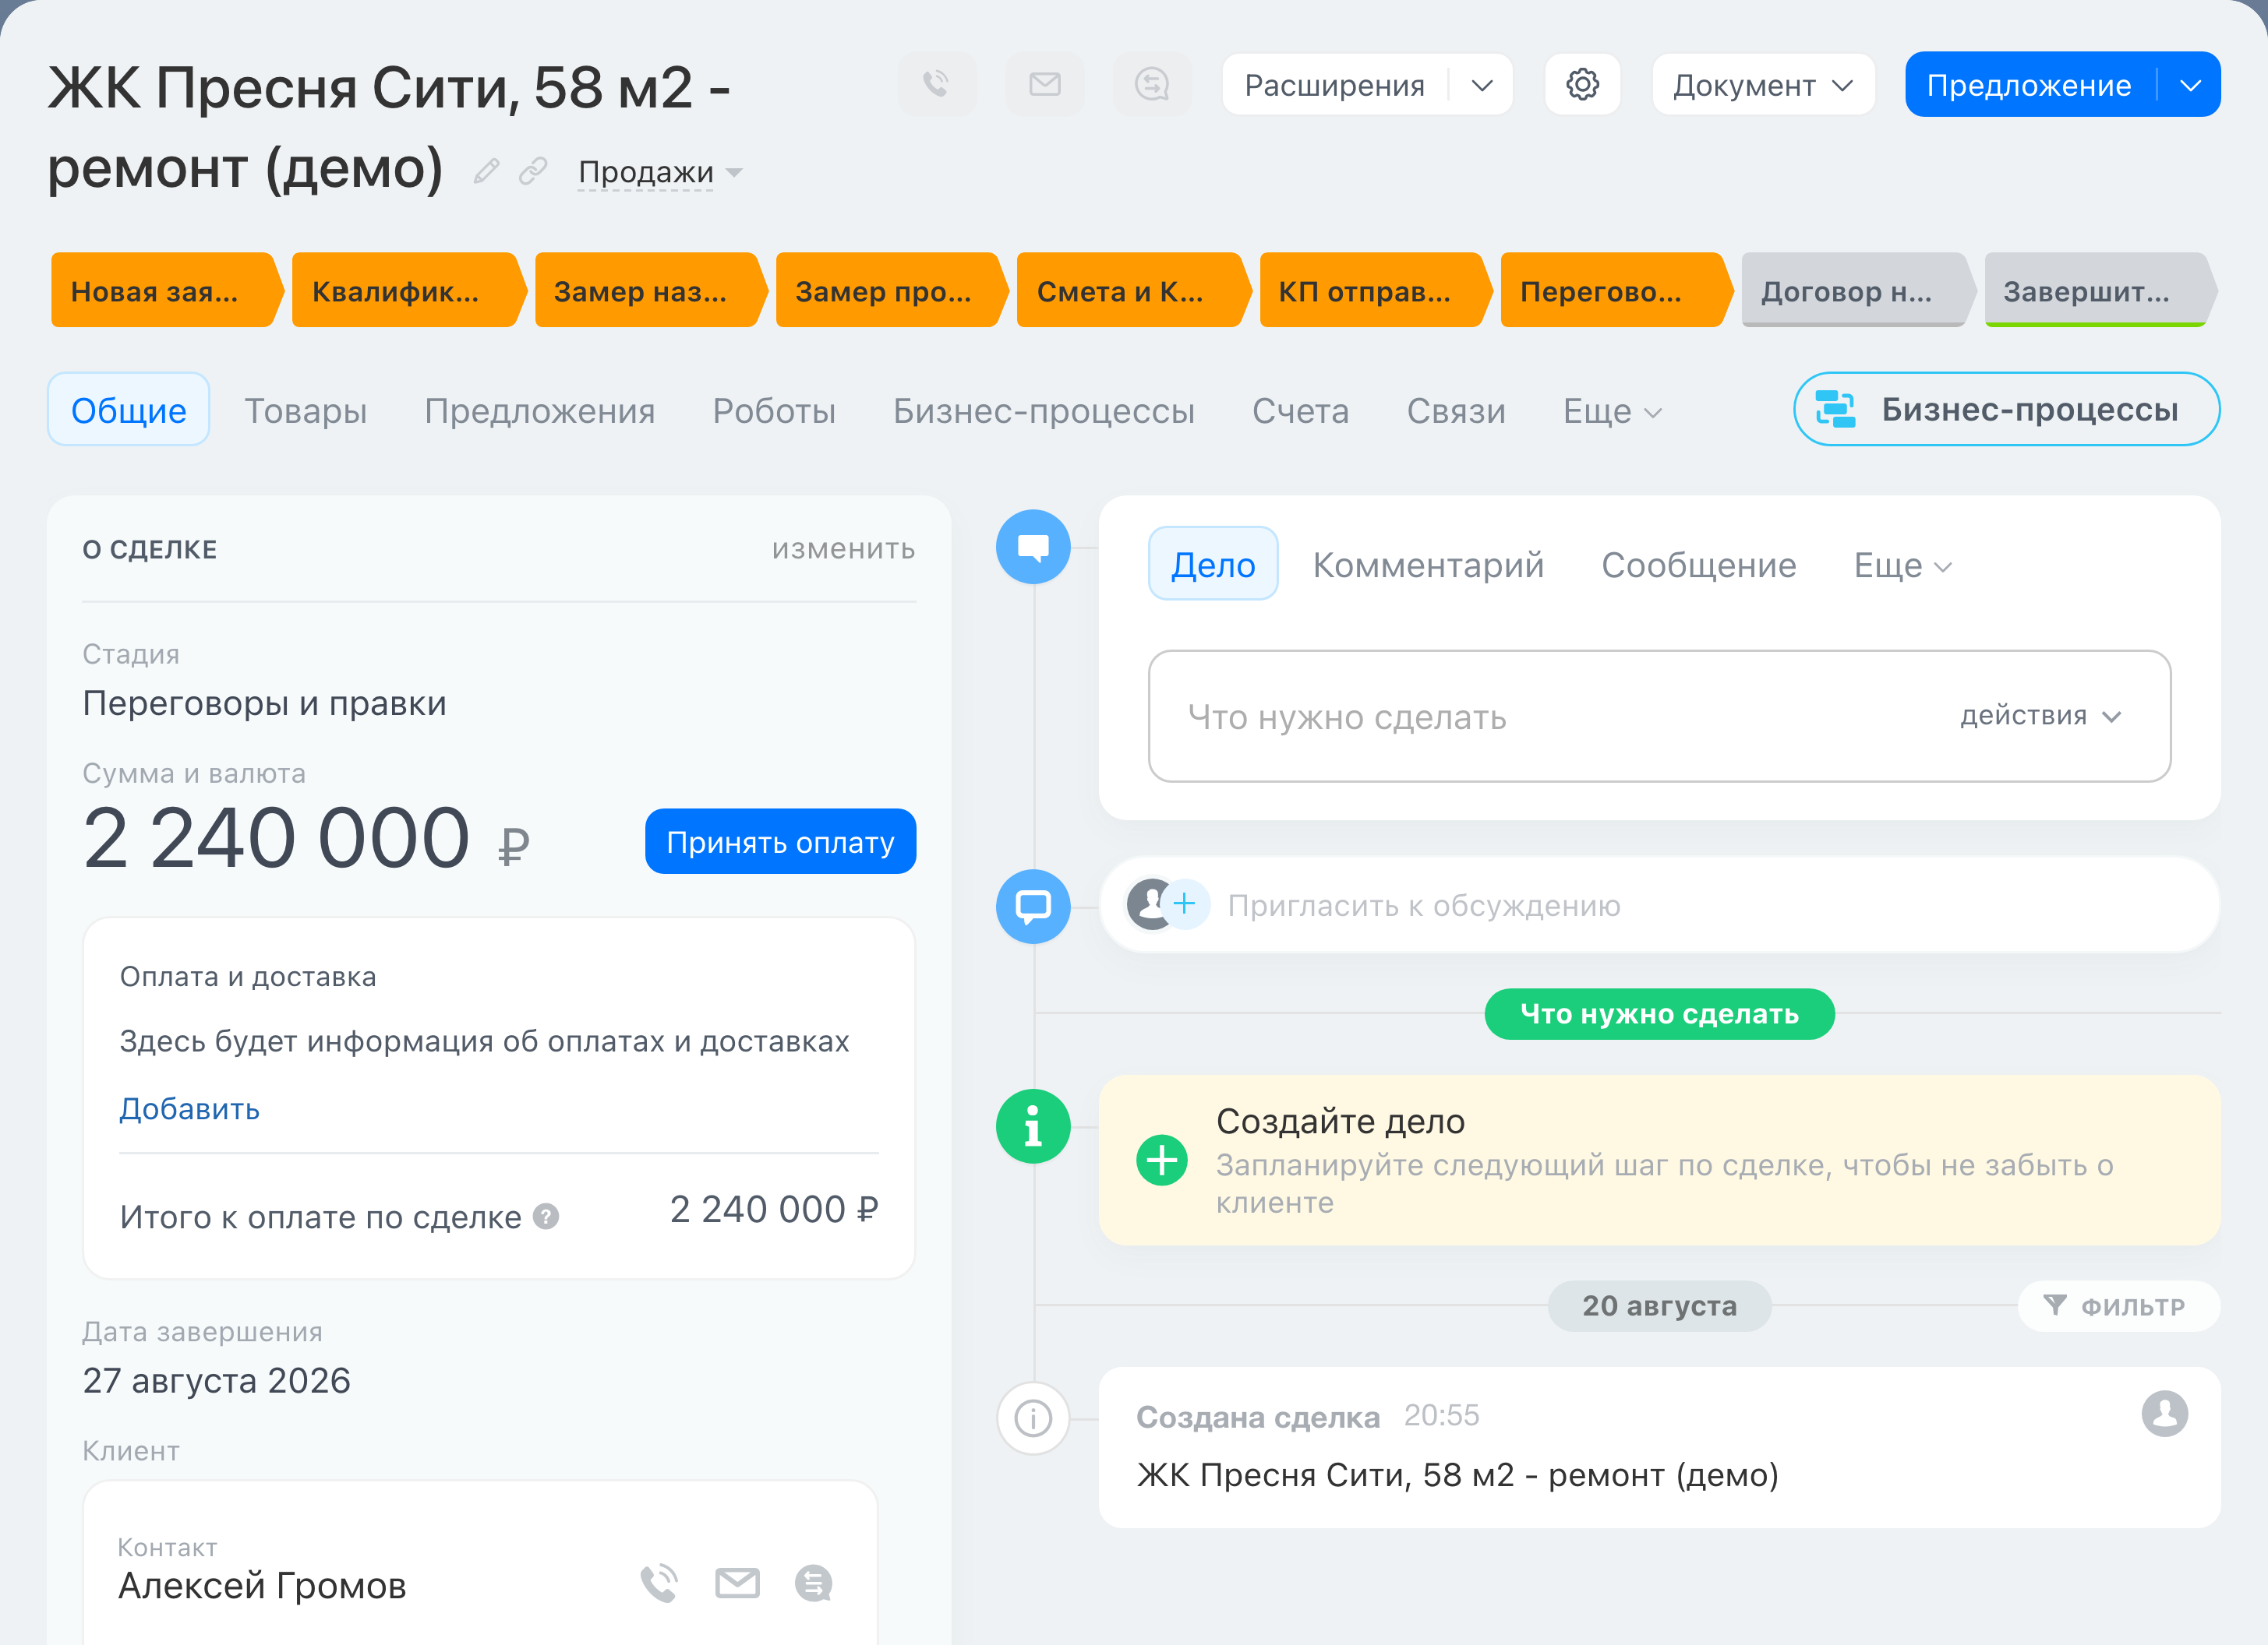The image size is (2268, 1645).
Task: Open the Роботы tab
Action: pos(774,410)
